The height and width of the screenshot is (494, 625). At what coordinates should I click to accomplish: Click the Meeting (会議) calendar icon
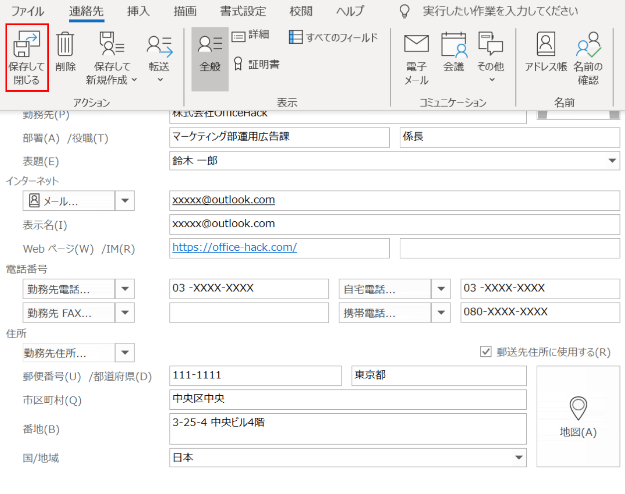(454, 45)
